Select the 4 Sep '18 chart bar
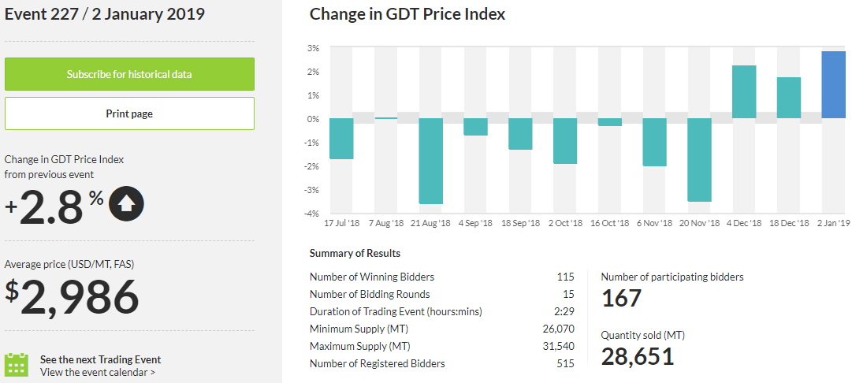The image size is (852, 383). pos(475,127)
